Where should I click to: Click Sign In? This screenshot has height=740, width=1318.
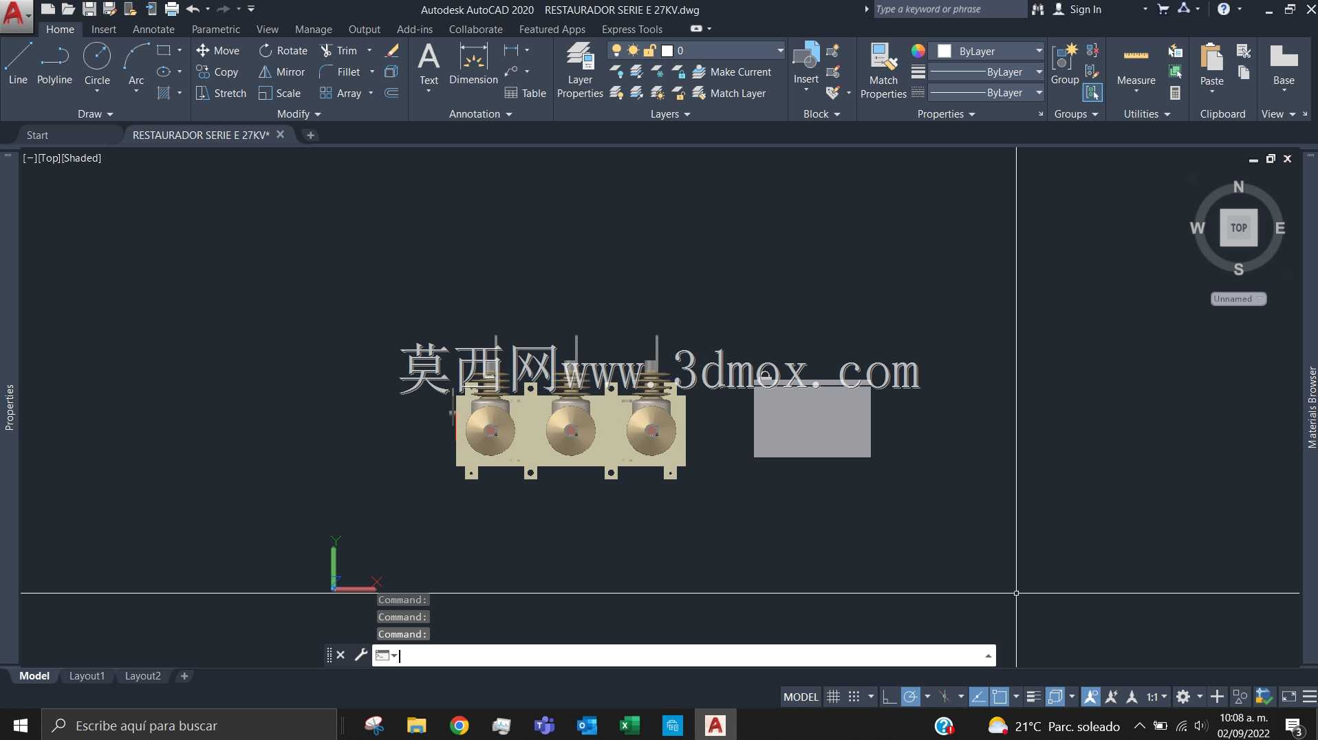click(1078, 9)
